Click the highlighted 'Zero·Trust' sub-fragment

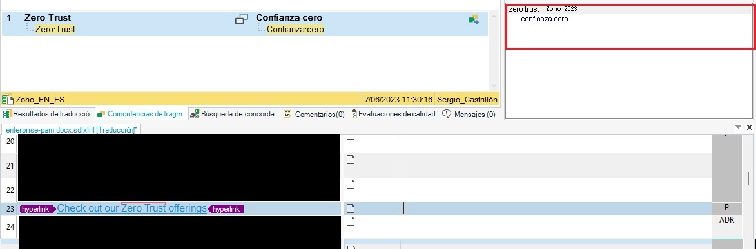[55, 30]
